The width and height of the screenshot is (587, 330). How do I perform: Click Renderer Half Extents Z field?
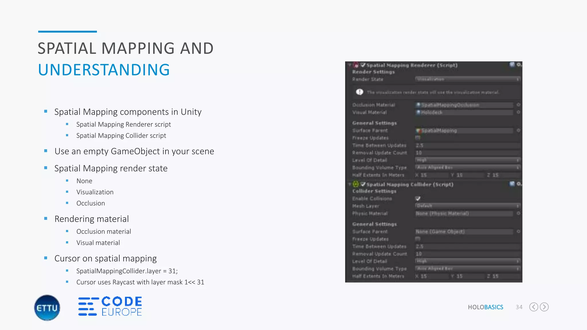[x=506, y=175]
